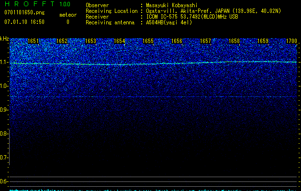Click the 1654 time marker
This screenshot has width=301, height=191.
coord(119,41)
